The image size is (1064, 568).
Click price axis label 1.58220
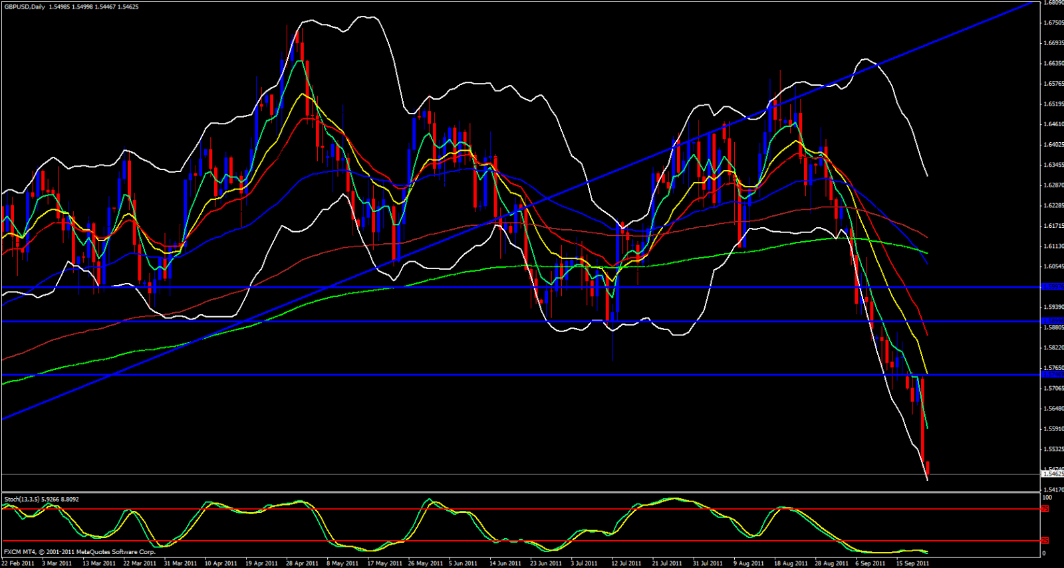1054,348
